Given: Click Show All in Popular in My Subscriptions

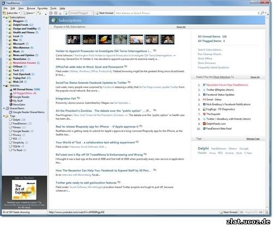Looking at the screenshot, I should click(181, 27).
